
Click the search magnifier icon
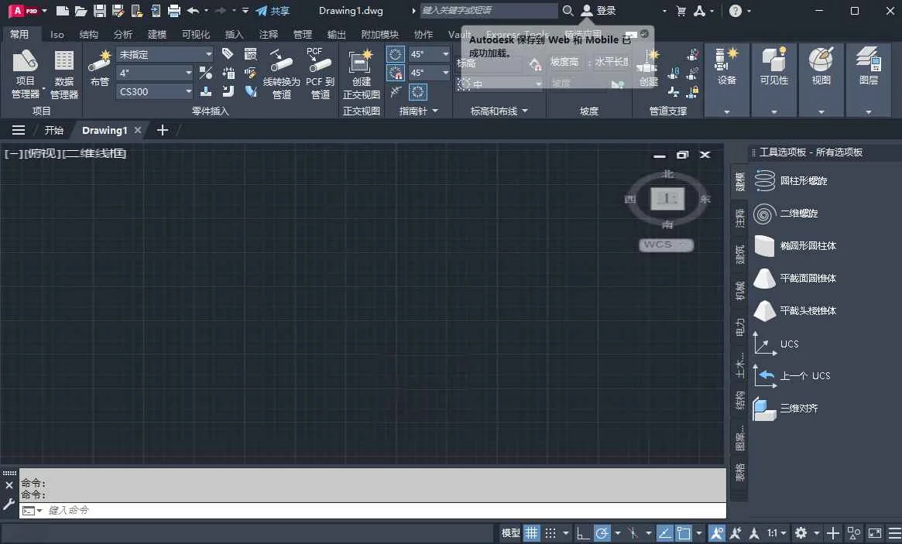568,10
